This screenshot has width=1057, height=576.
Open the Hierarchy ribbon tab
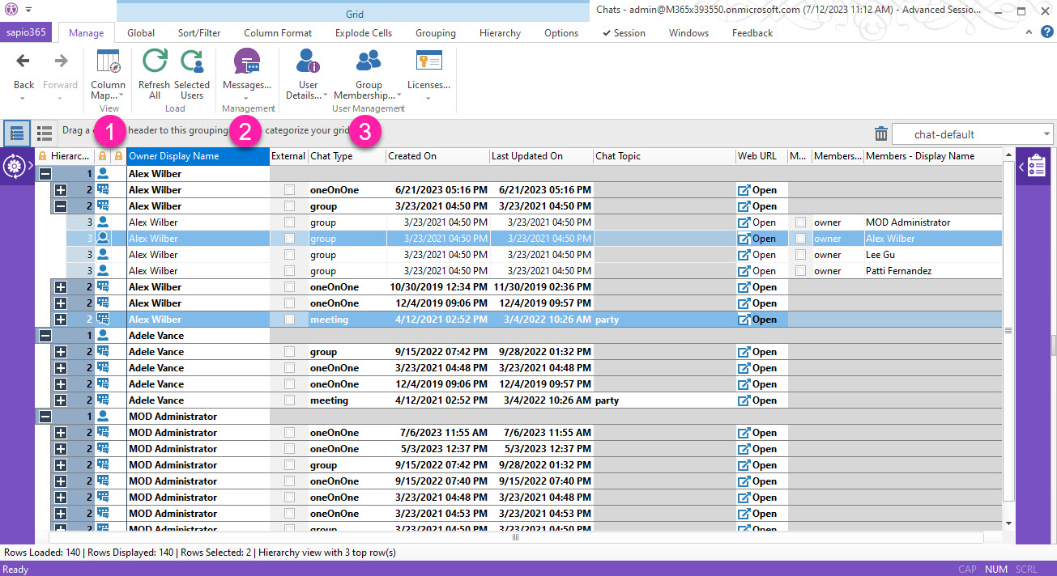500,33
